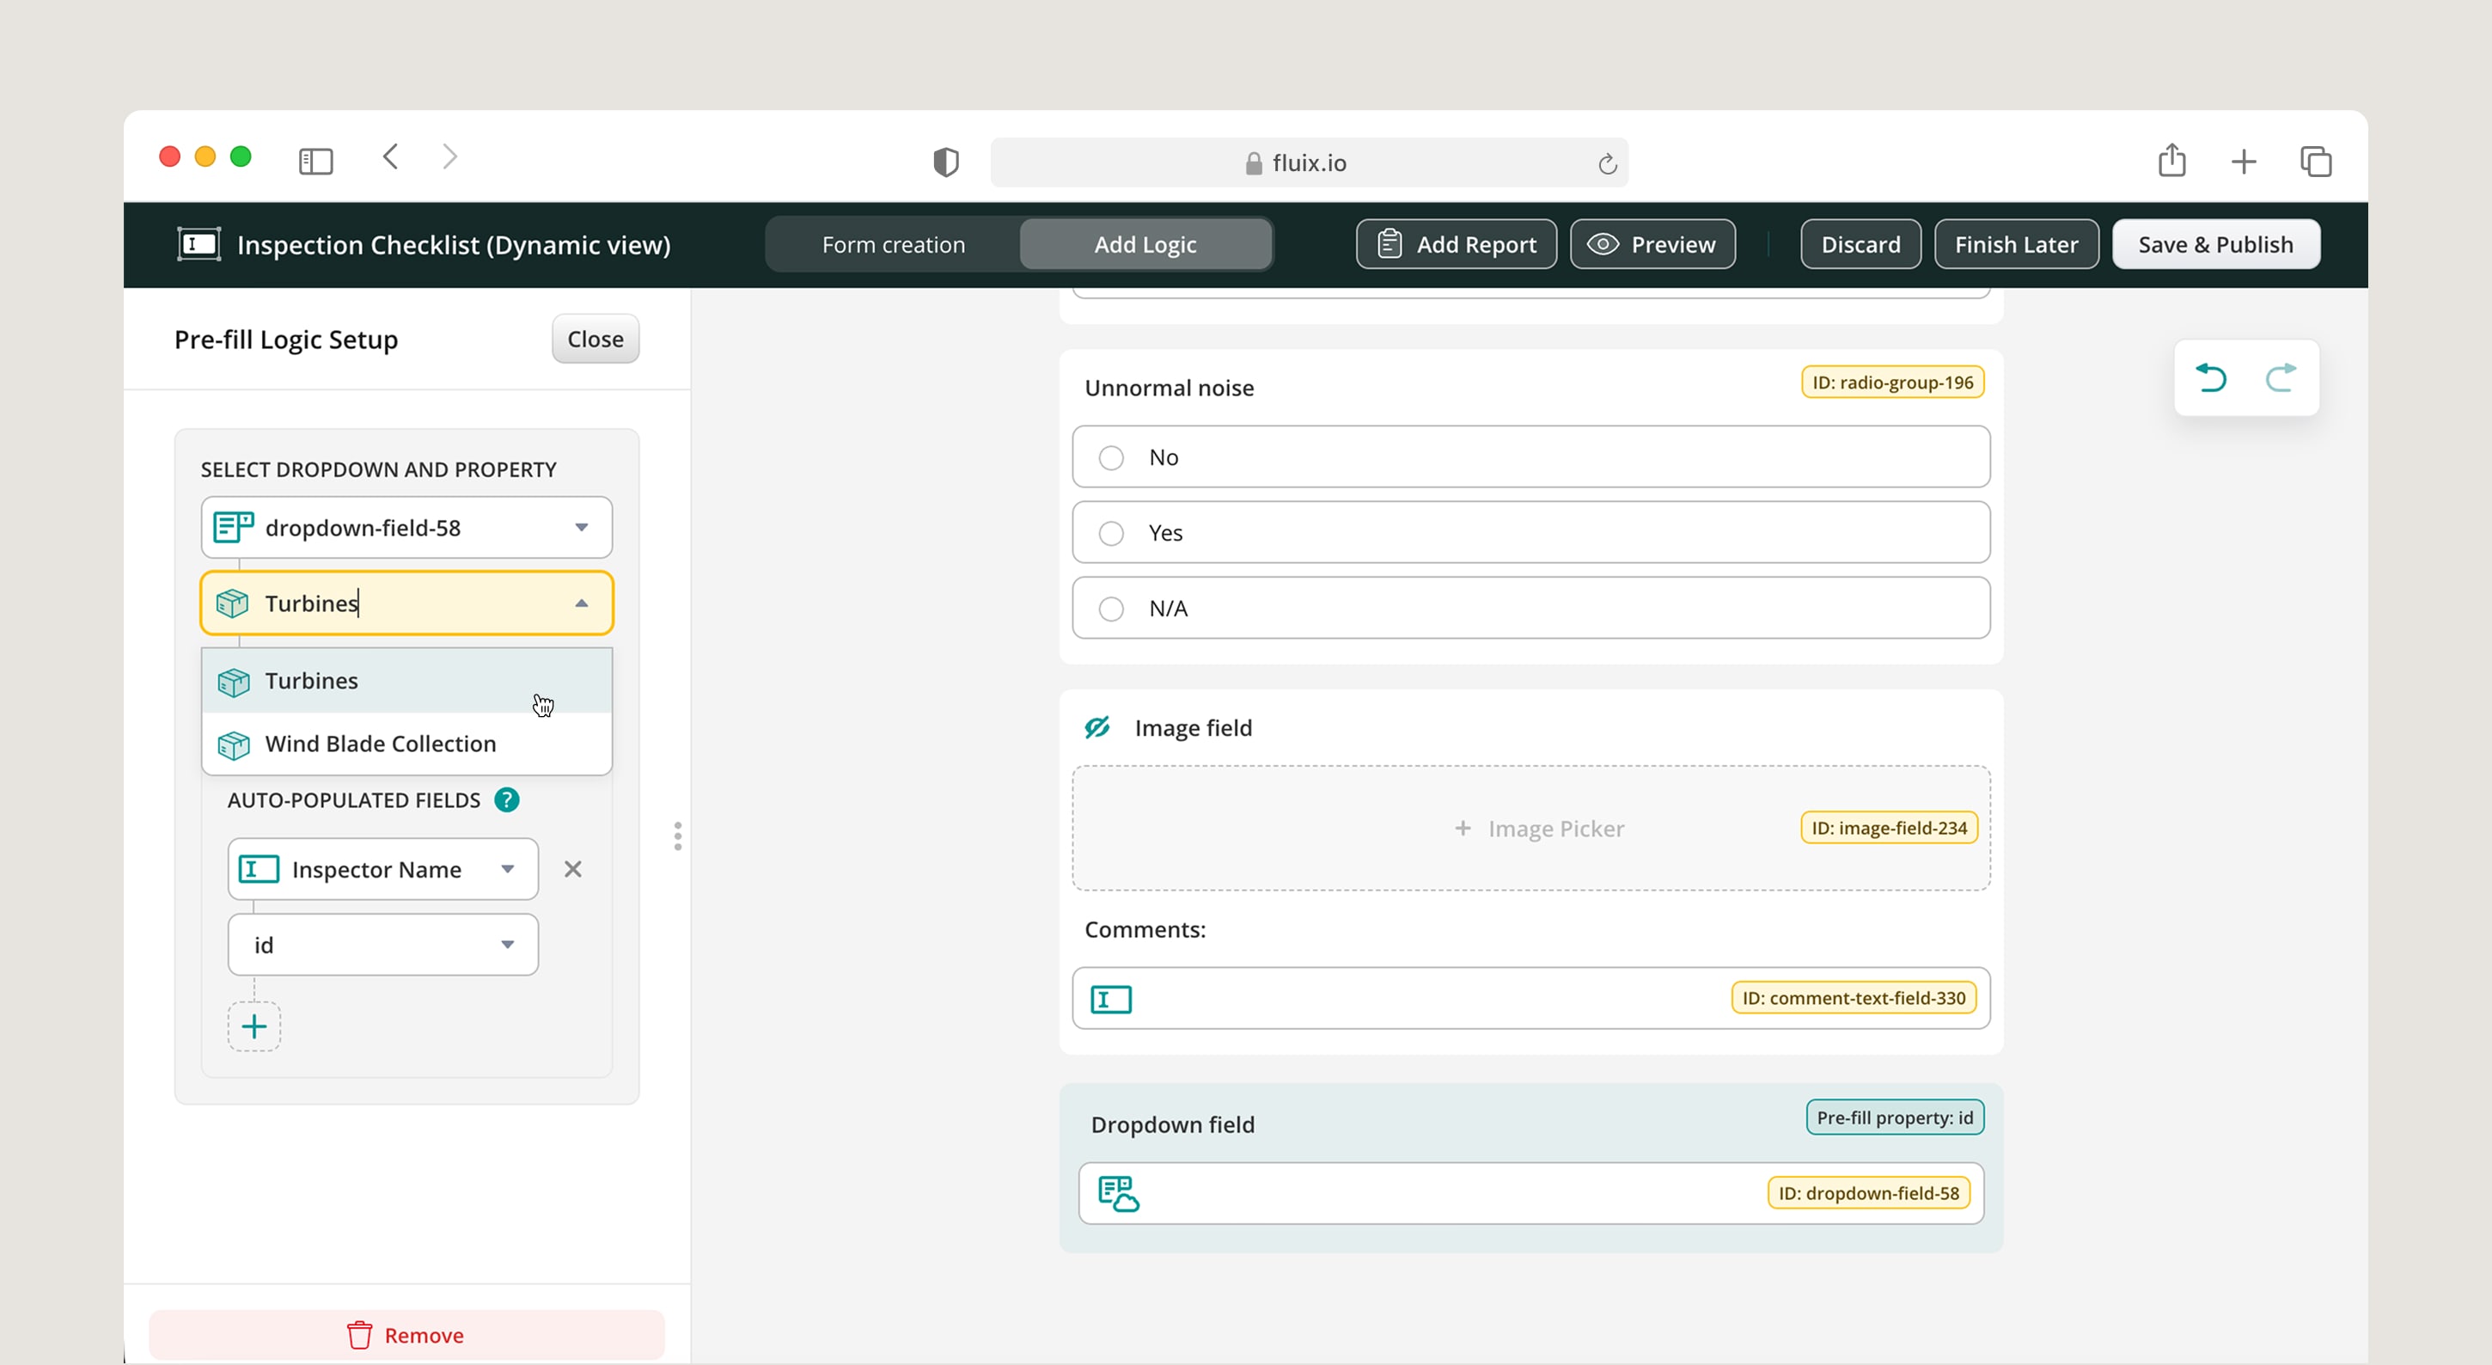Open the form Preview

1652,244
